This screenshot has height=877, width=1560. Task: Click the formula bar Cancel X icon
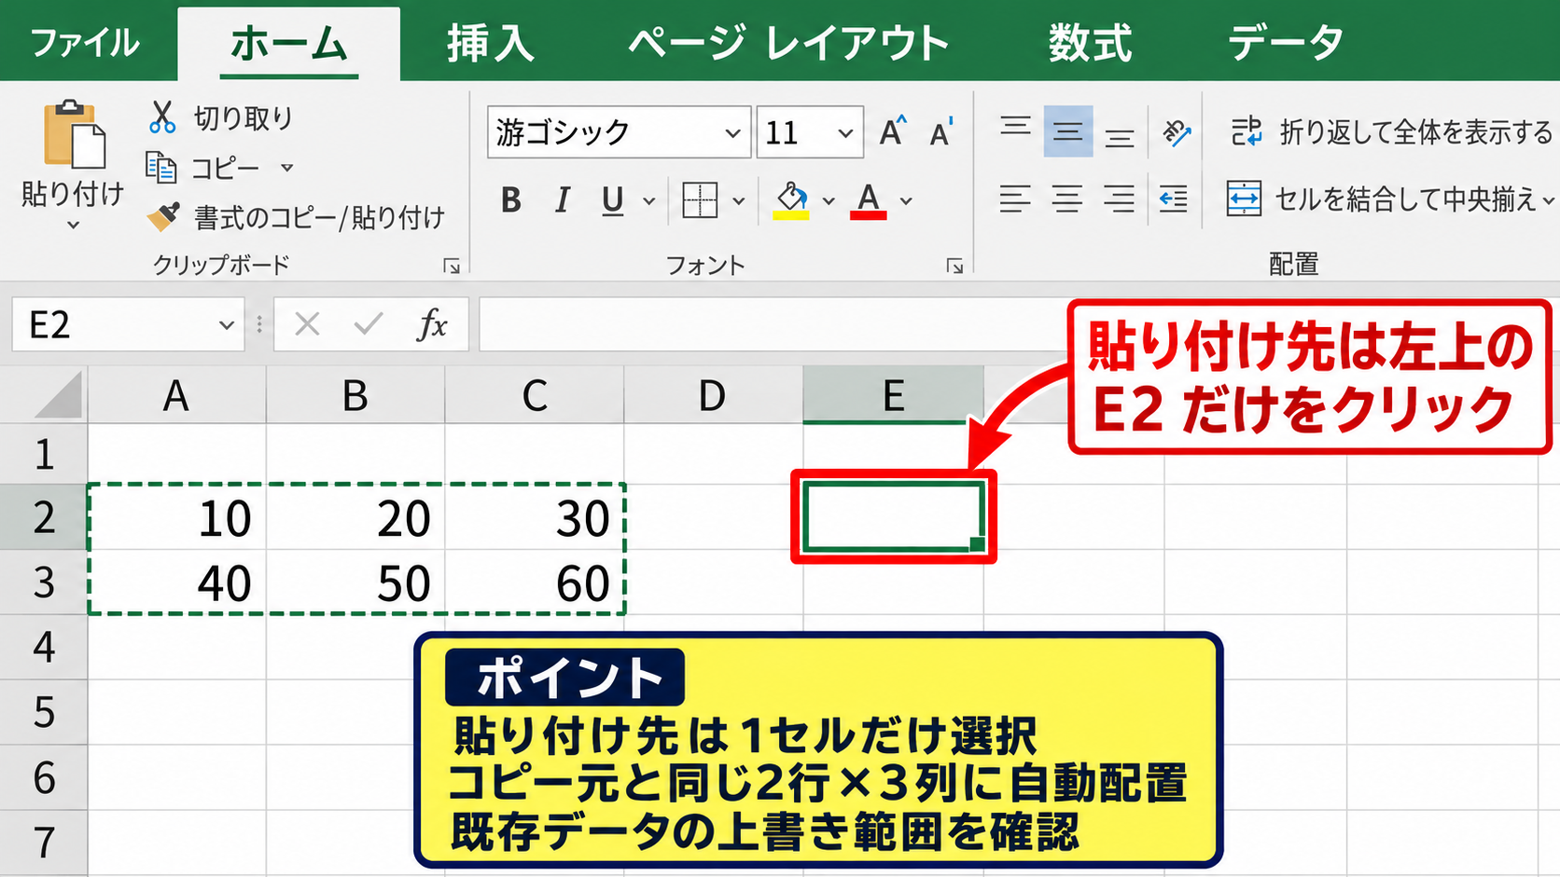307,324
